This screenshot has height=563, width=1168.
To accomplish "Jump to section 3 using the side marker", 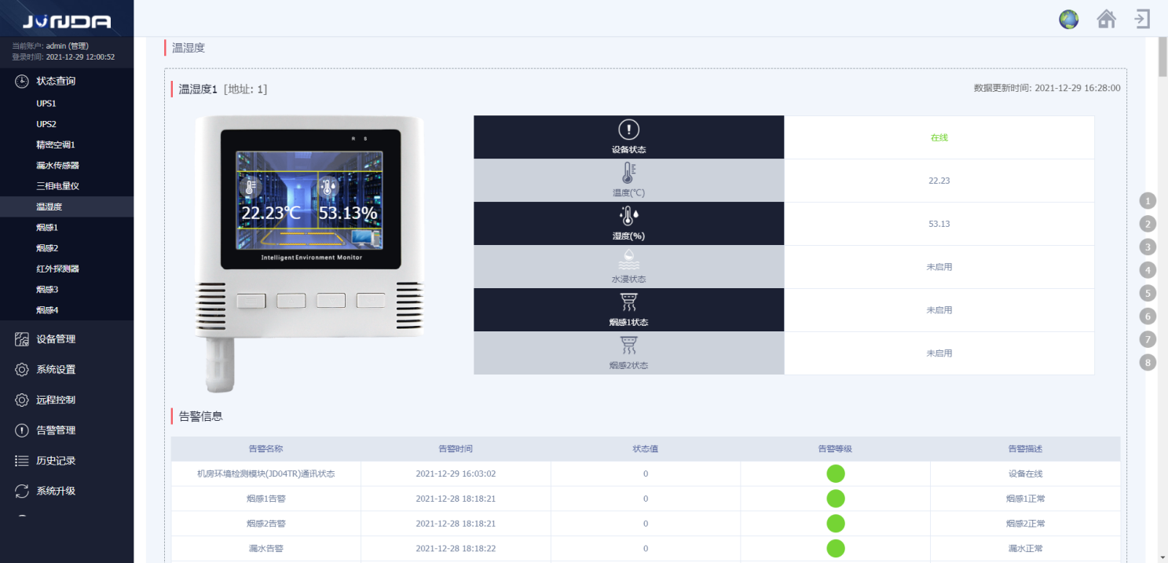I will (x=1148, y=247).
